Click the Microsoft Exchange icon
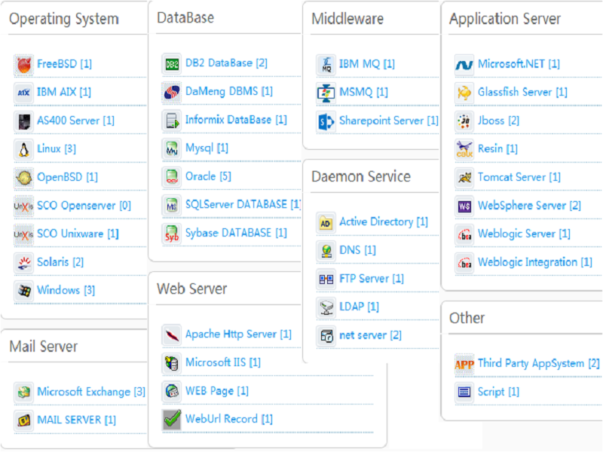The image size is (603, 452). (x=24, y=392)
